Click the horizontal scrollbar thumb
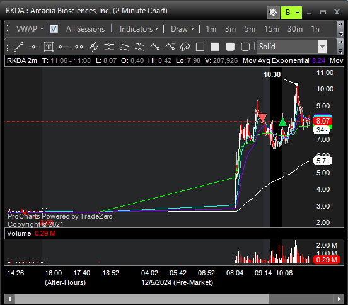 pos(142,299)
